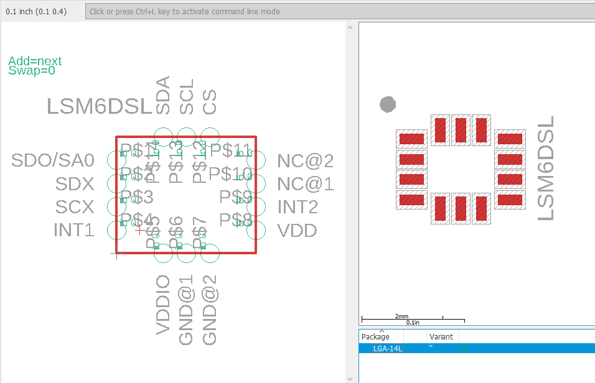Viewport: 595px width, 383px height.
Task: Click the P$9 pad label in symbol
Action: tap(236, 197)
